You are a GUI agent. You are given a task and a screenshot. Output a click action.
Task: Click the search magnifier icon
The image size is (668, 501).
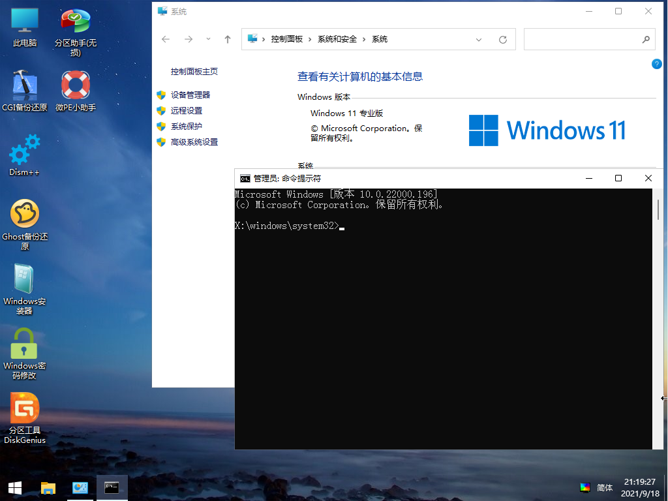(x=646, y=39)
